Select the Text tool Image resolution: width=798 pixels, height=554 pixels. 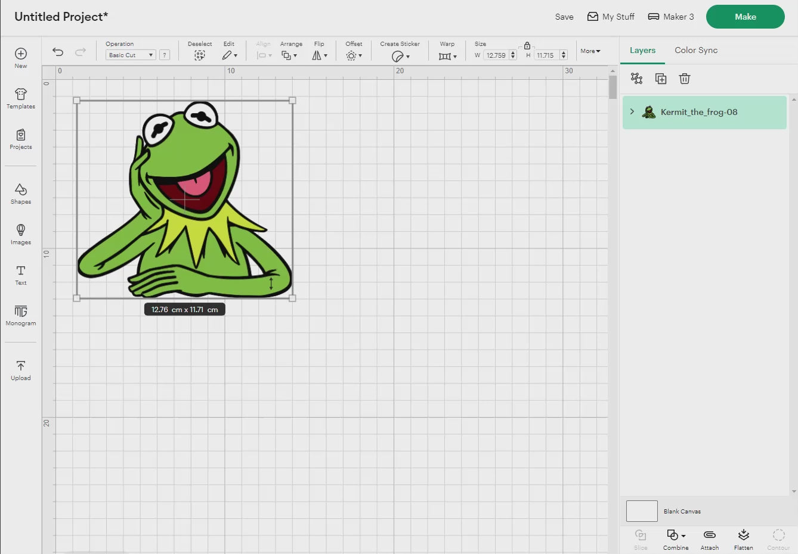tap(21, 275)
